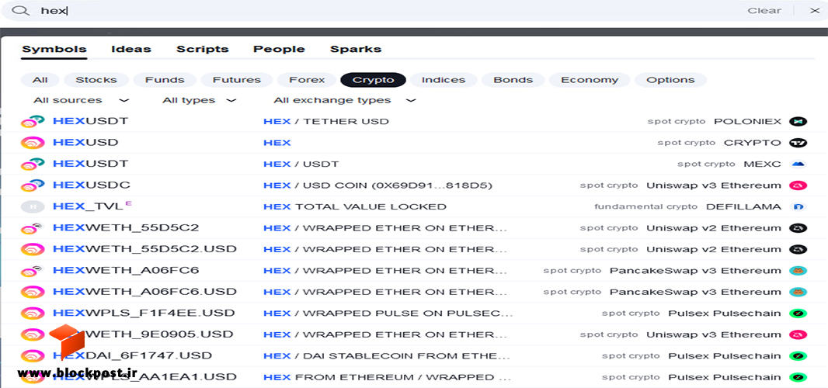Click the POLONIEX exchange label
The width and height of the screenshot is (828, 388).
(747, 121)
